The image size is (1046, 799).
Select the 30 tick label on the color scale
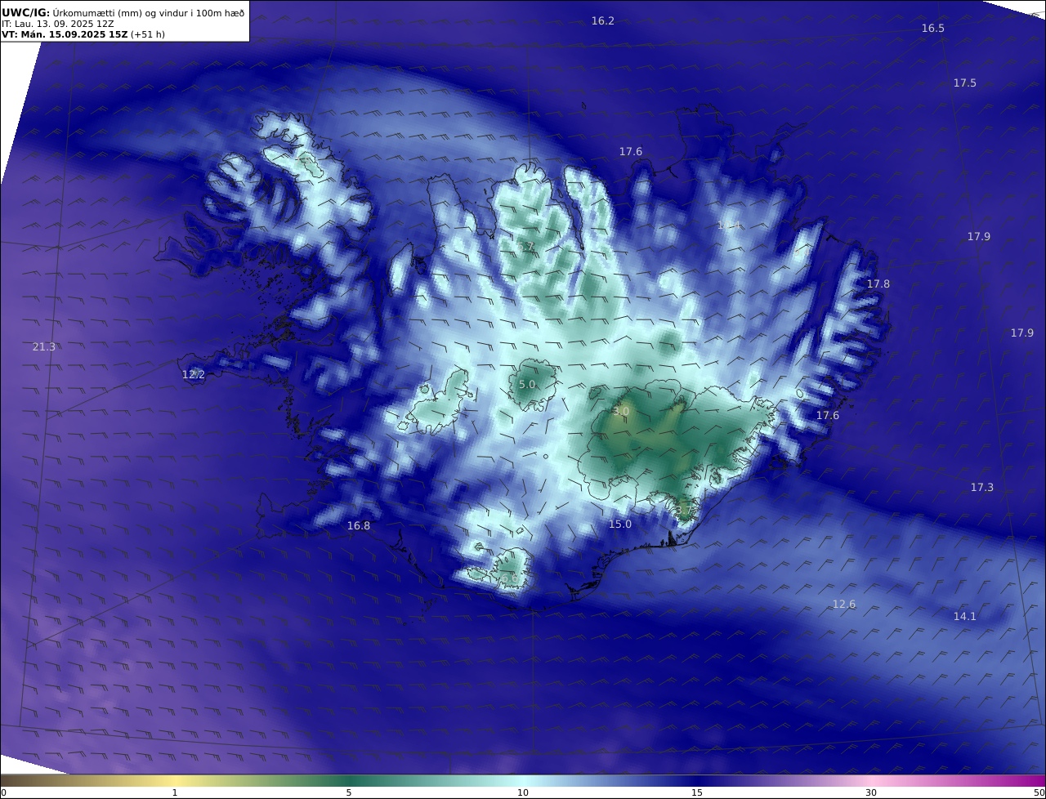(871, 792)
